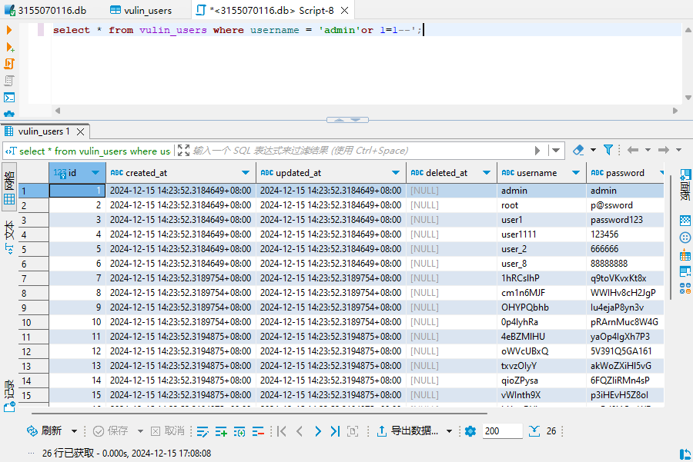Viewport: 693px width, 462px height.
Task: Click the blue funnel filter icon
Action: tap(608, 151)
